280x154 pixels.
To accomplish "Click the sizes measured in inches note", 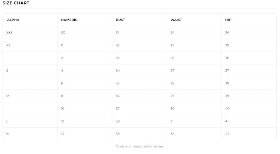I will coord(140,147).
